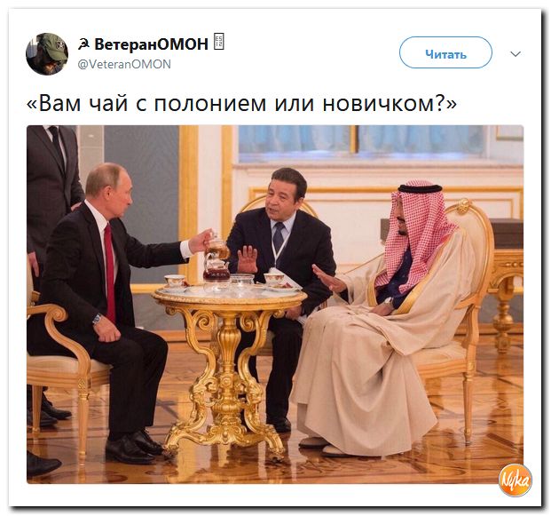Click the blue curtained window in photo
Viewport: 551px width, 516px height.
tap(364, 140)
